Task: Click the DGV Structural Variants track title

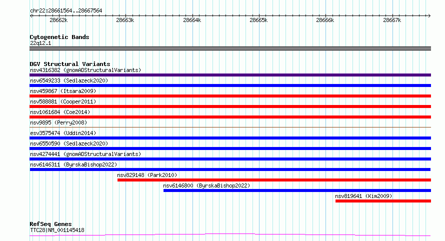Action: pyautogui.click(x=70, y=64)
